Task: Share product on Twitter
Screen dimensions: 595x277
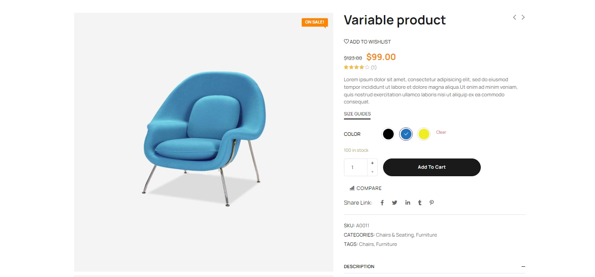Action: (395, 202)
